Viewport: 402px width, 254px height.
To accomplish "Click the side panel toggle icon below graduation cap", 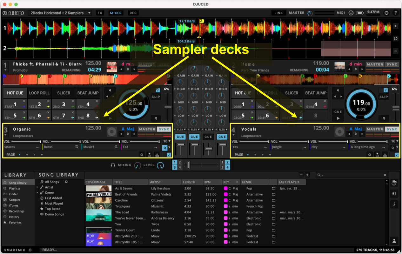I will [394, 194].
